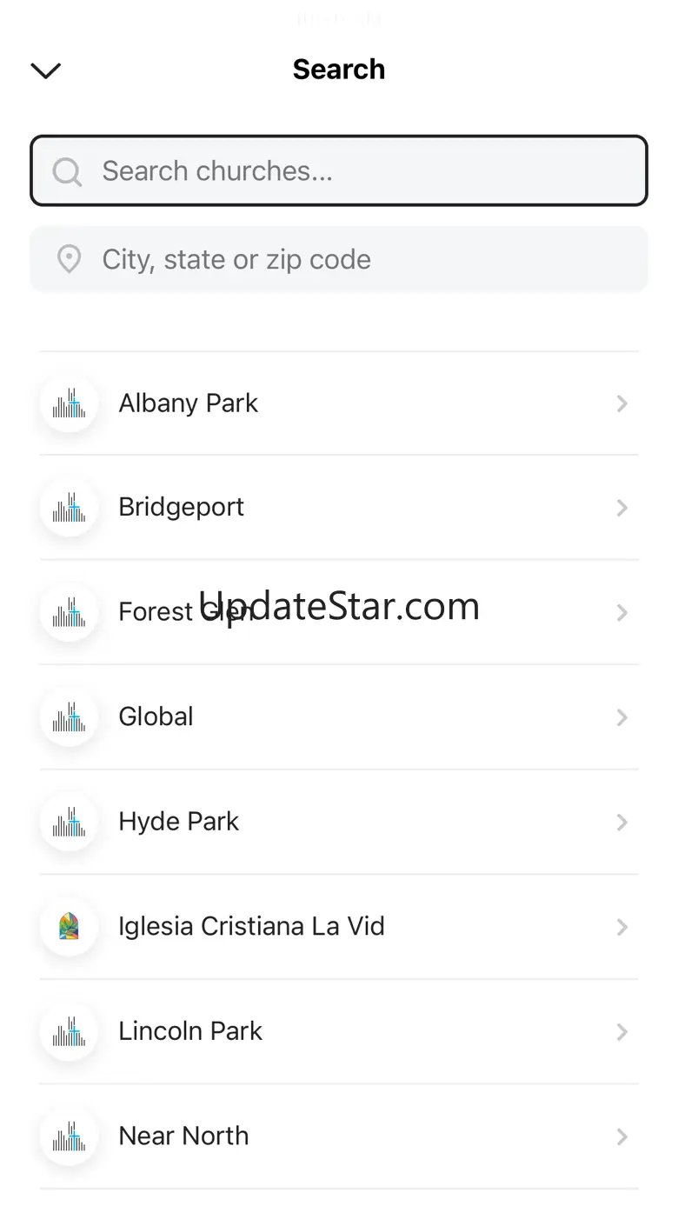
Task: Select the Bridgeport list entry
Action: (x=339, y=508)
